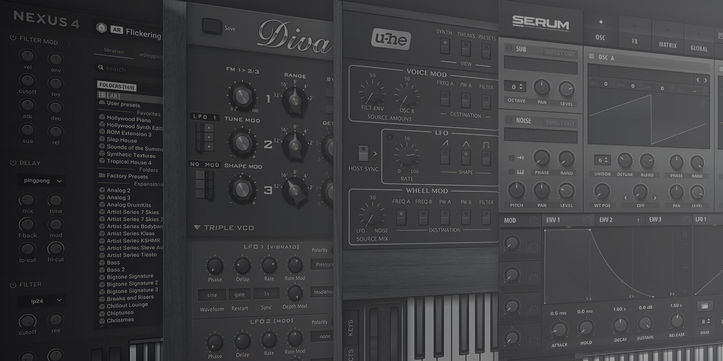The height and width of the screenshot is (361, 723).
Task: Flip the PW A destination switch in Voice Mod
Action: point(466,100)
